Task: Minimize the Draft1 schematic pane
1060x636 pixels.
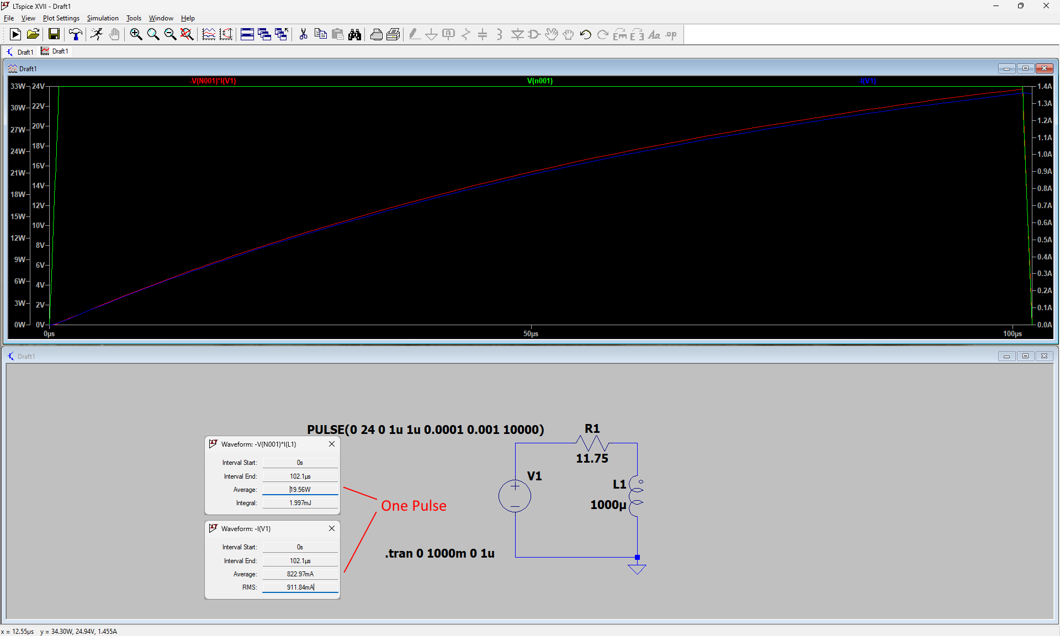Action: pyautogui.click(x=1006, y=356)
